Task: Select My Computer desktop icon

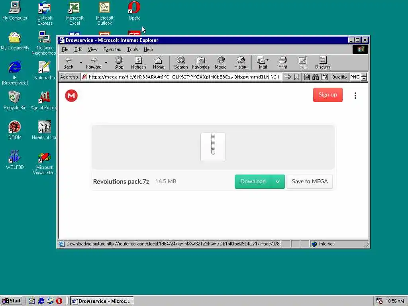Action: click(15, 11)
